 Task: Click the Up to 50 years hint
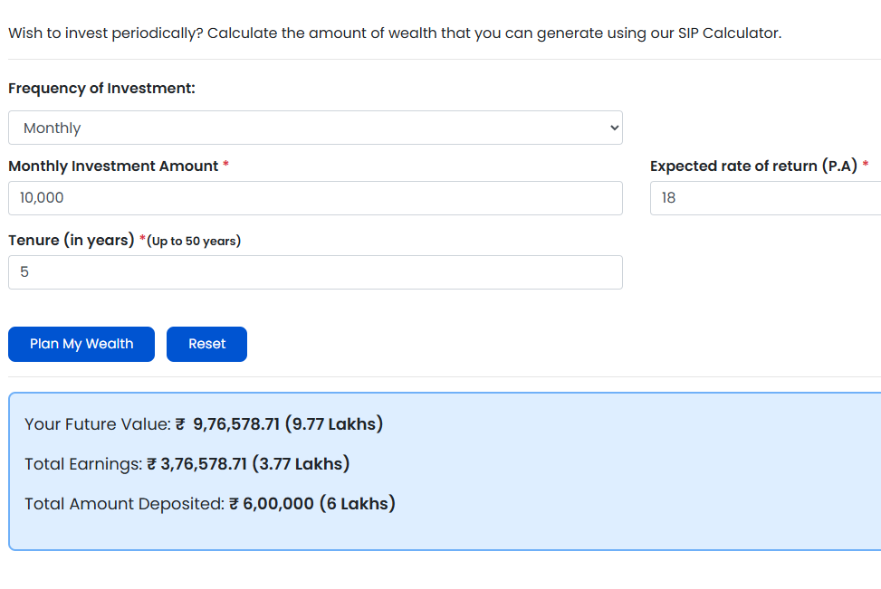195,242
